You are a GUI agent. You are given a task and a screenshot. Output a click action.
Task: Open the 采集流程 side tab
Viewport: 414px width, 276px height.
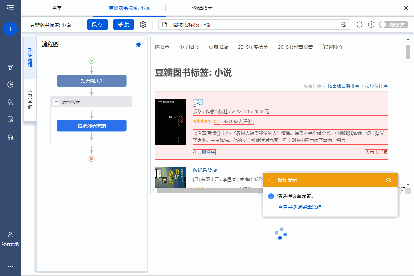[30, 57]
